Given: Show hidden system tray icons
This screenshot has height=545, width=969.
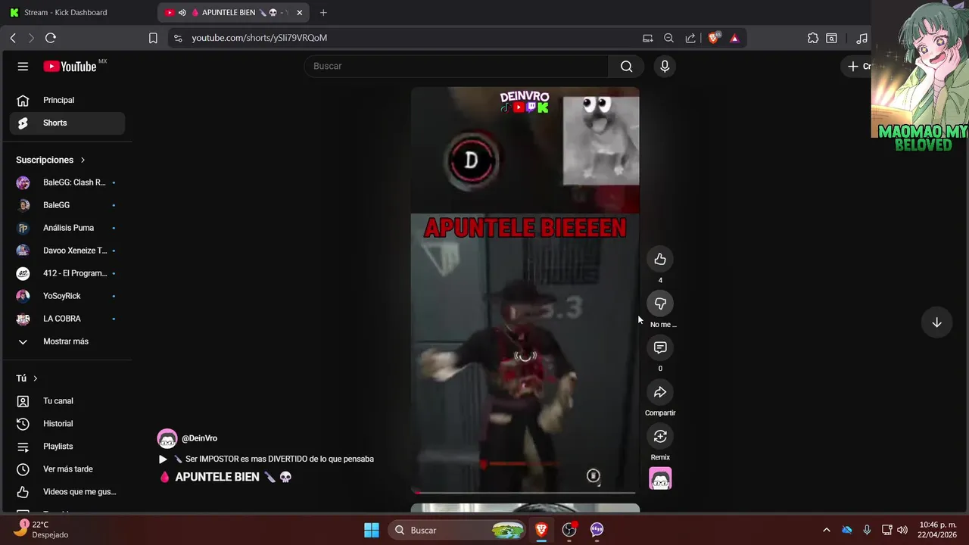Looking at the screenshot, I should pos(826,530).
